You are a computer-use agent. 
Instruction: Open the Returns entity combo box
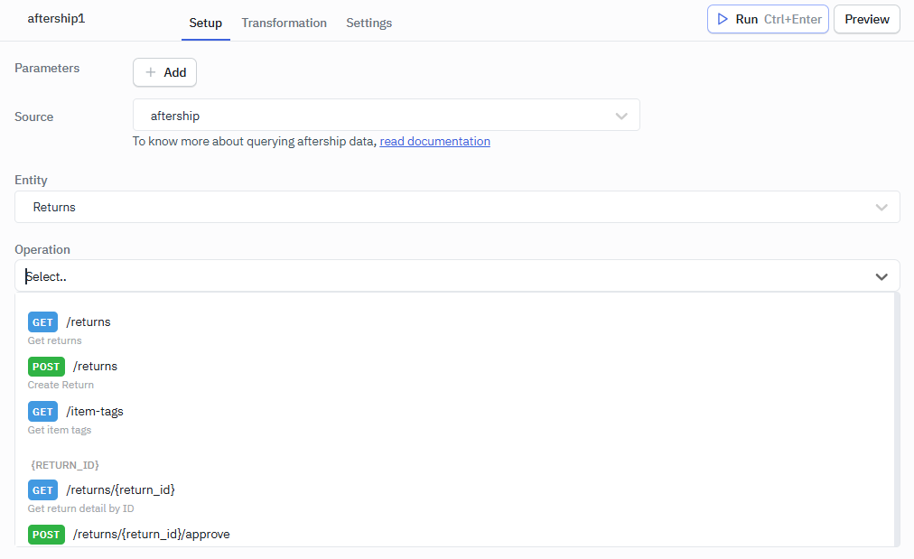pos(457,207)
